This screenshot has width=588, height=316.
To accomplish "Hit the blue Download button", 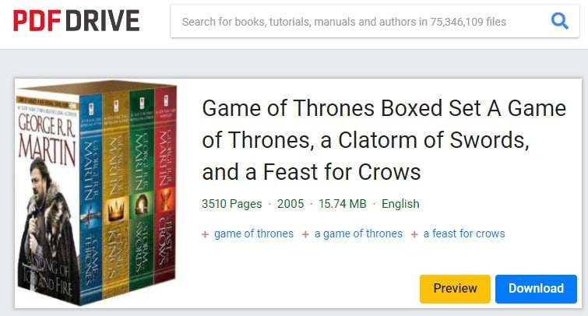I will [x=536, y=289].
